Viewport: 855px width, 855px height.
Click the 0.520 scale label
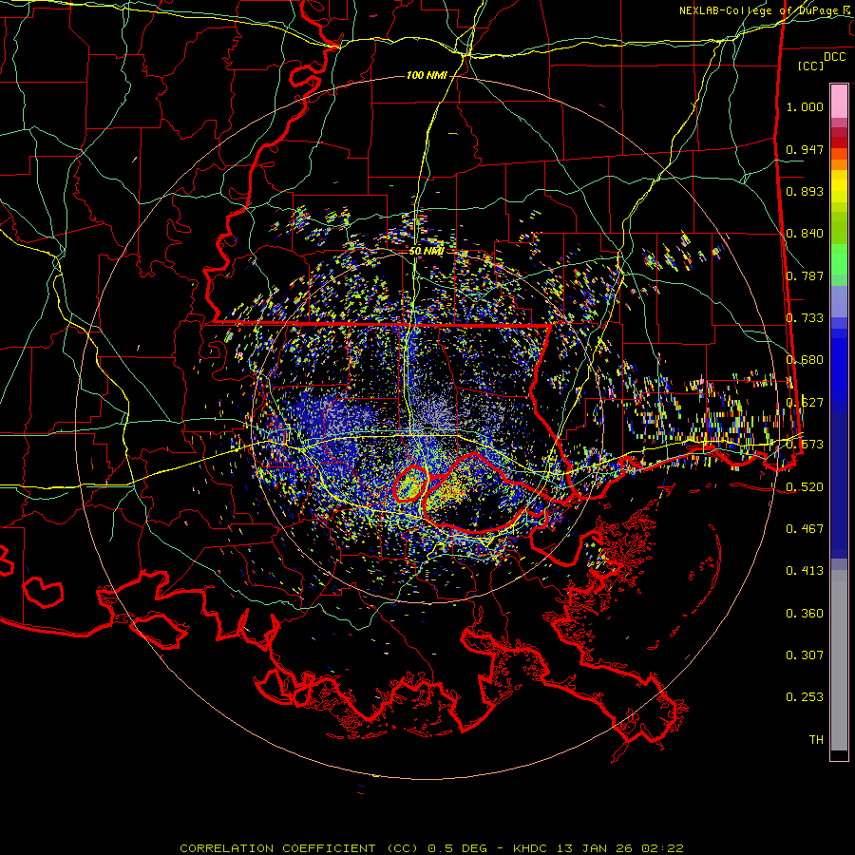click(805, 486)
